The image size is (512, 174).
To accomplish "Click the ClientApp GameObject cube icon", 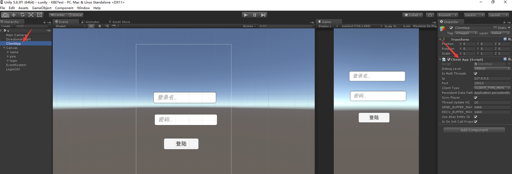I will point(442,29).
